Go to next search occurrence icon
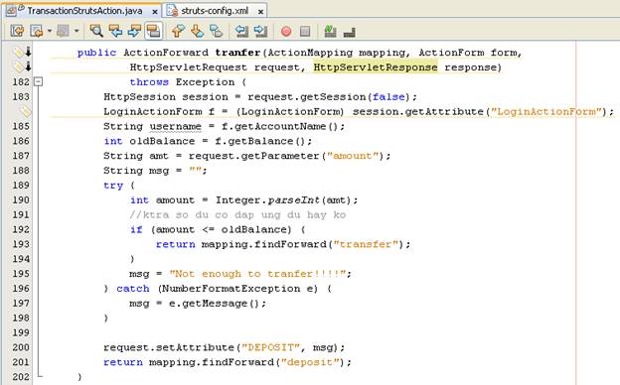 (134, 31)
